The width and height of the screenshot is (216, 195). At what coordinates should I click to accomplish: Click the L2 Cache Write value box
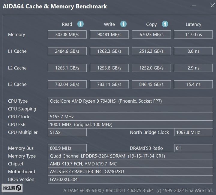pyautogui.click(x=109, y=68)
